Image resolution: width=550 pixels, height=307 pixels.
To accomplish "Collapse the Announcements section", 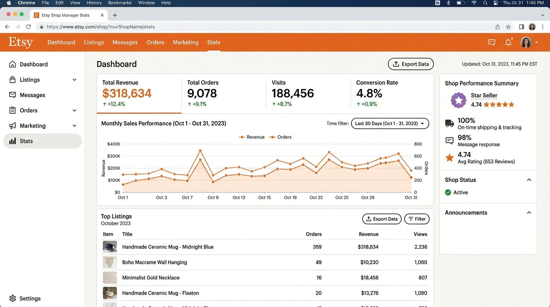I will [529, 213].
